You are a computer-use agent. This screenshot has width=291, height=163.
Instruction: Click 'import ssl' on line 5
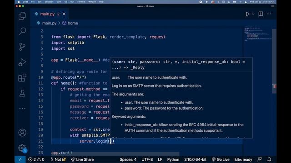pos(63,48)
